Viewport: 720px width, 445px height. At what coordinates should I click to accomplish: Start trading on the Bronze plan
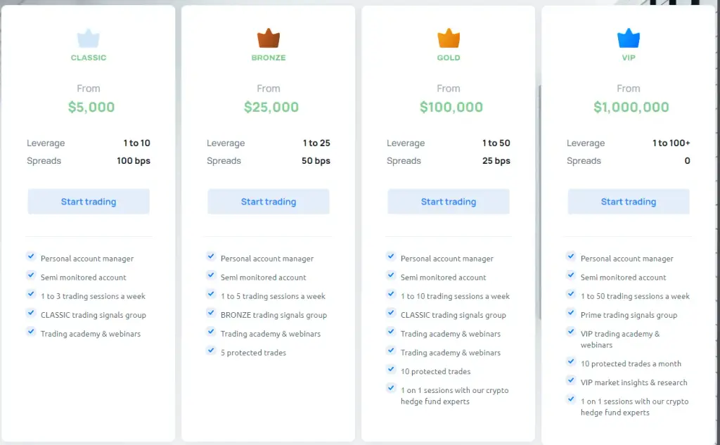[269, 202]
